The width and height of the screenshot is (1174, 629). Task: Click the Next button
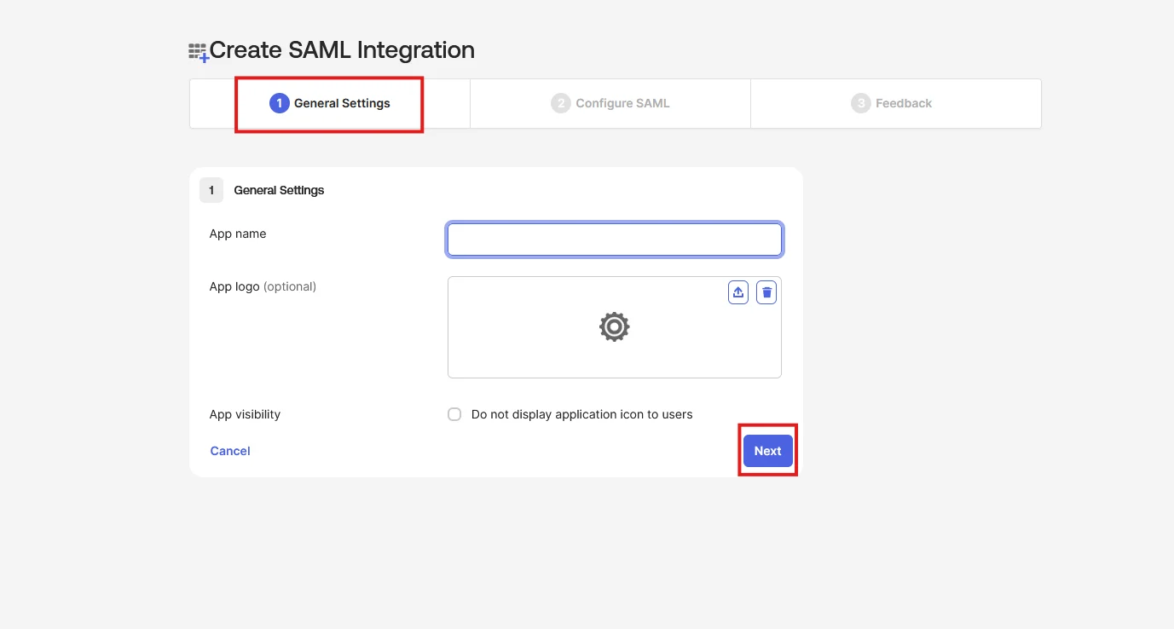click(766, 450)
